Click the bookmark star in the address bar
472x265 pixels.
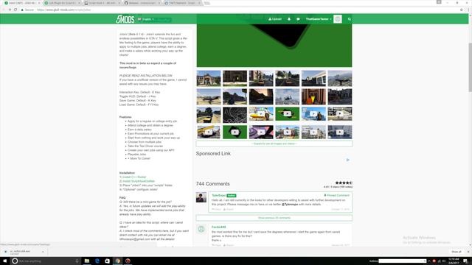[x=462, y=10]
